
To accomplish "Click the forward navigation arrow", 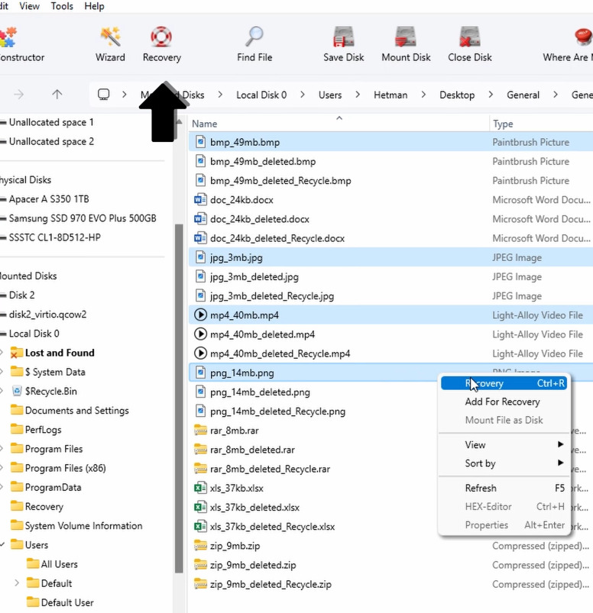I will (x=19, y=94).
